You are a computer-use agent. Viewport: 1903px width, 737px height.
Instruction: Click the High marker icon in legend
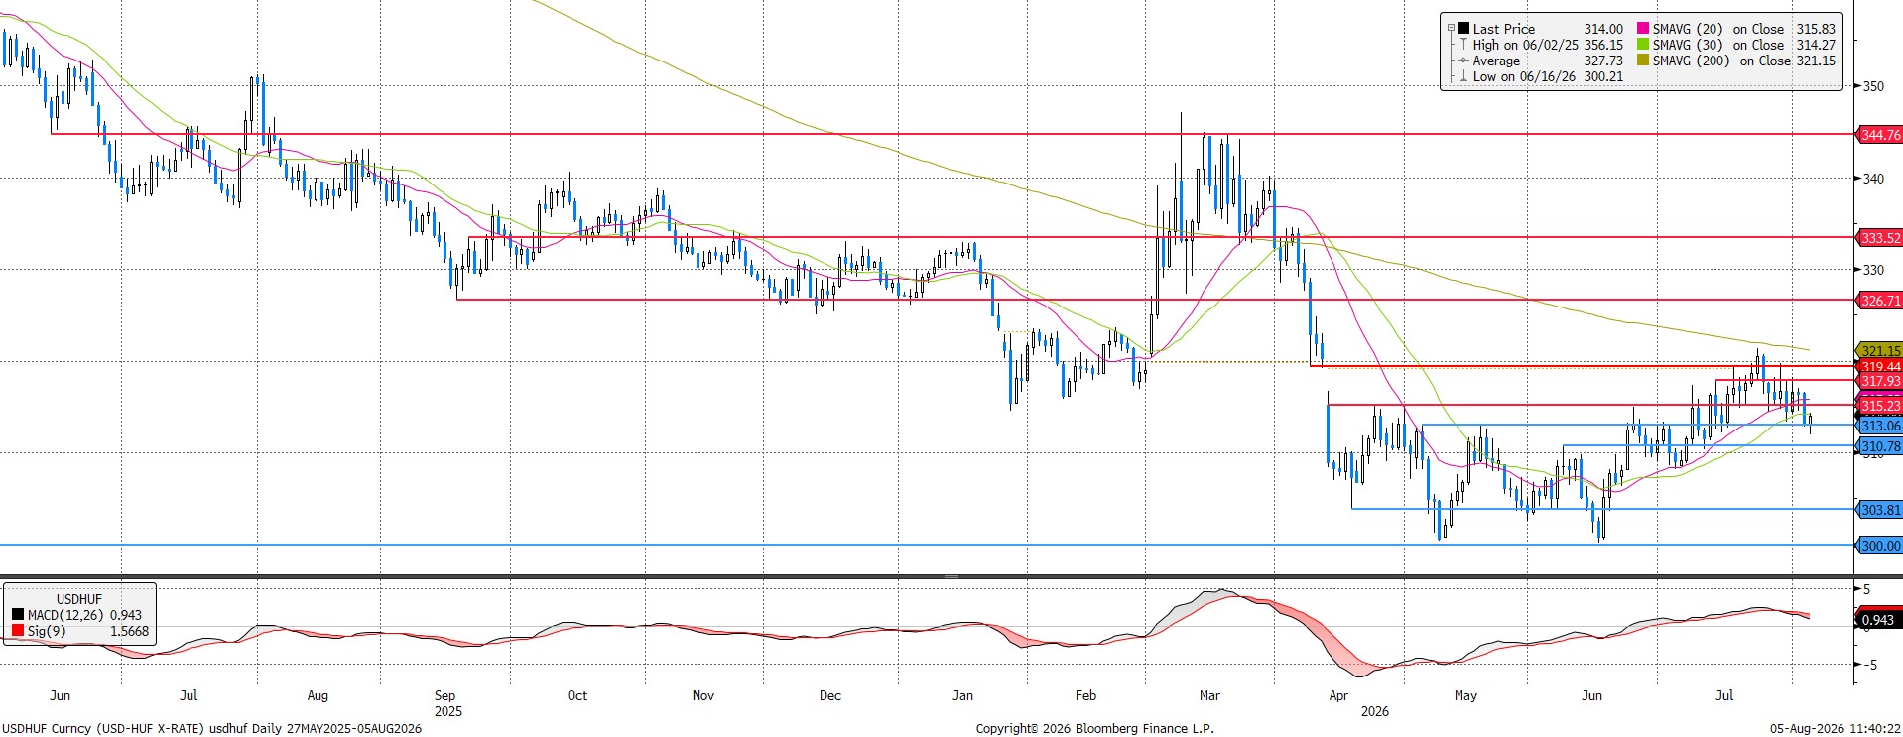click(1463, 44)
